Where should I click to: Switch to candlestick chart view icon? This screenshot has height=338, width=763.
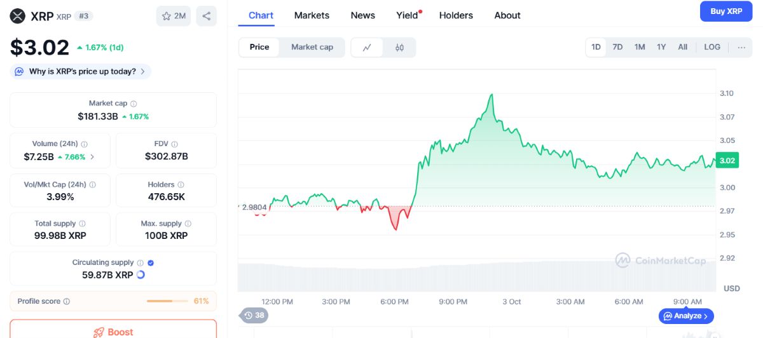[399, 48]
